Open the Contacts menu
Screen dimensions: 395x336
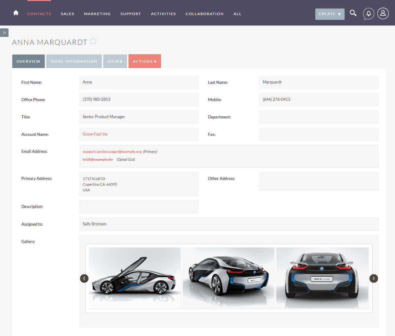(x=39, y=14)
